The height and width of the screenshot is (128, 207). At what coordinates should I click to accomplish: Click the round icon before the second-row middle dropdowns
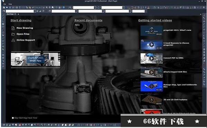(50, 11)
